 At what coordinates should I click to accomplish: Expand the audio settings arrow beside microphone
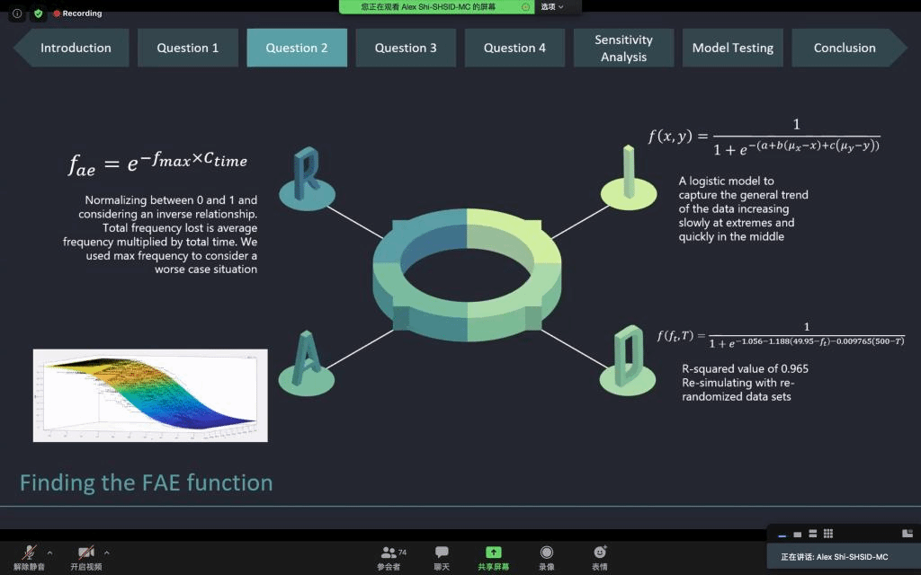click(50, 553)
